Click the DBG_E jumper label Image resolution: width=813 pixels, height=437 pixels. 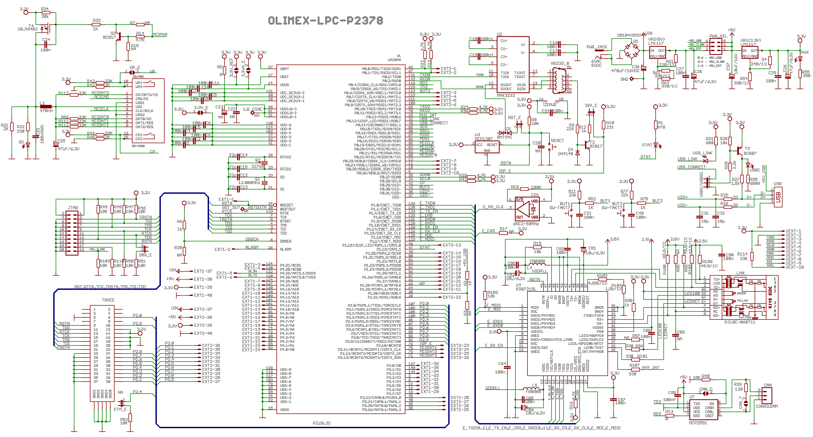[x=145, y=255]
